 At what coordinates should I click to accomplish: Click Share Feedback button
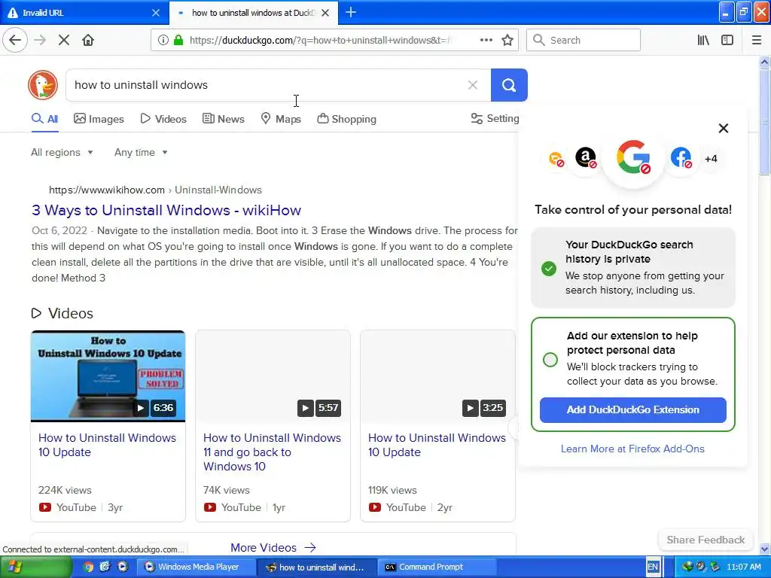tap(705, 540)
